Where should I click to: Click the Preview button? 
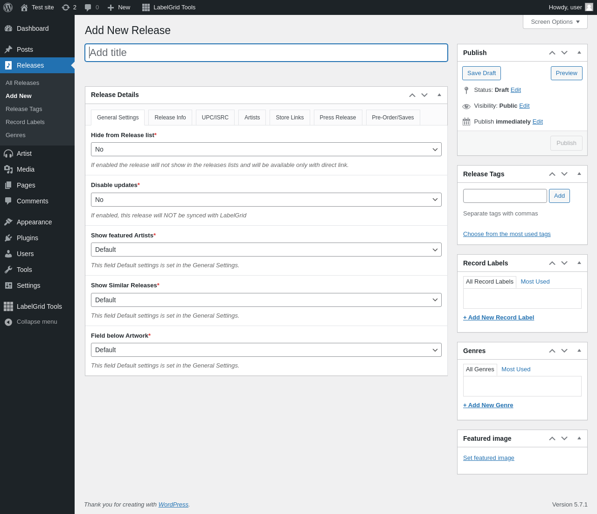pyautogui.click(x=567, y=73)
